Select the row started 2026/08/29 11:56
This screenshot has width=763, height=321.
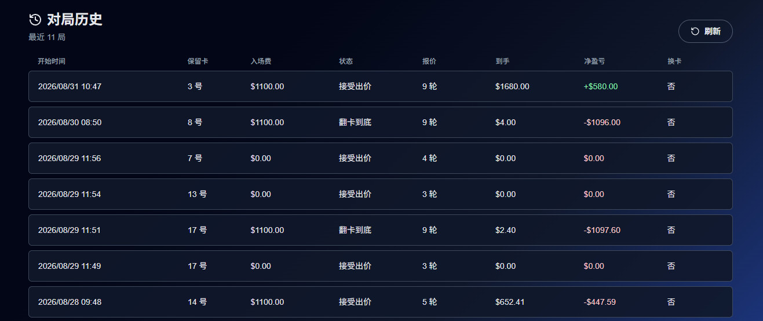[x=381, y=158]
